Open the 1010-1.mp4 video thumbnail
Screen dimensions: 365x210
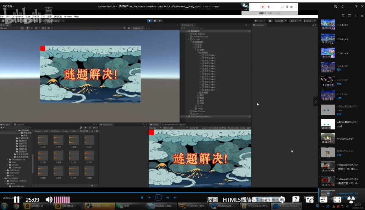point(328,24)
